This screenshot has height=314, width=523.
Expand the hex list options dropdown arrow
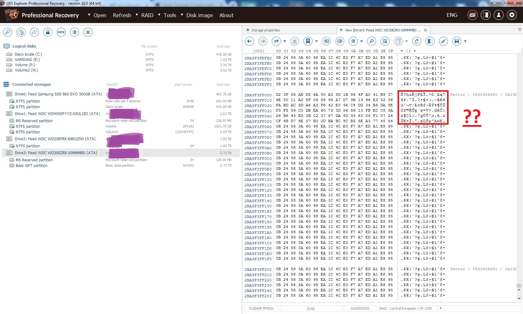click(361, 41)
